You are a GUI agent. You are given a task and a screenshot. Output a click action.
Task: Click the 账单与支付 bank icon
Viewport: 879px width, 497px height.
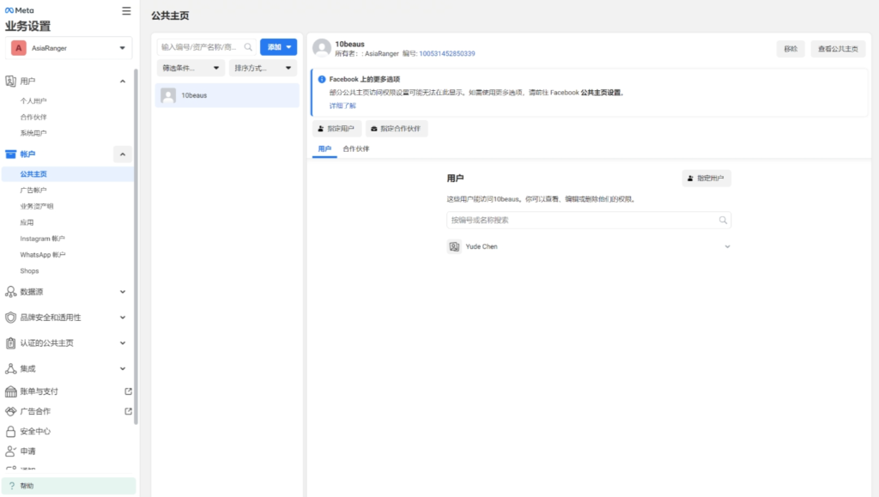[x=10, y=391]
